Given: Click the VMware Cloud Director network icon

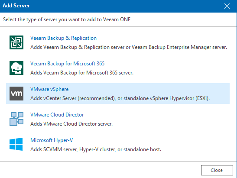Looking at the screenshot, I should (16, 119).
